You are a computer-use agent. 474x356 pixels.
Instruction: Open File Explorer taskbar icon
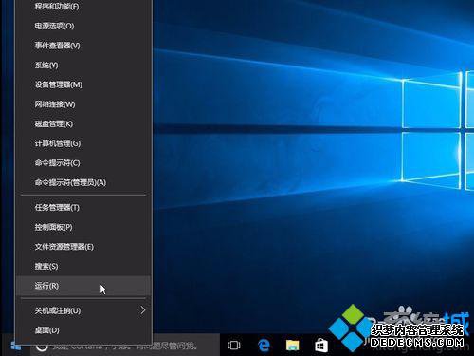tap(293, 346)
